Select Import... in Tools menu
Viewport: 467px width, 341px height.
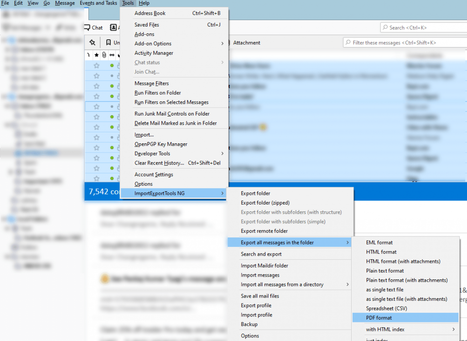pos(174,135)
